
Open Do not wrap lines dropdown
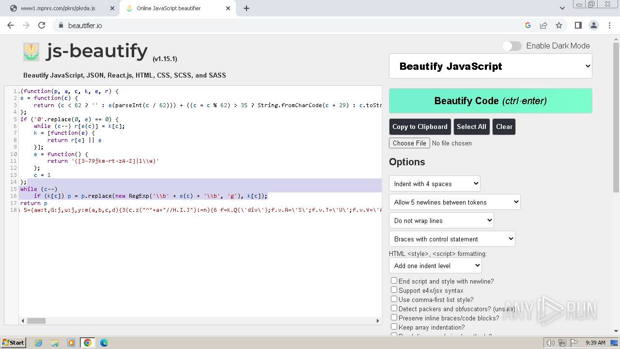click(441, 221)
